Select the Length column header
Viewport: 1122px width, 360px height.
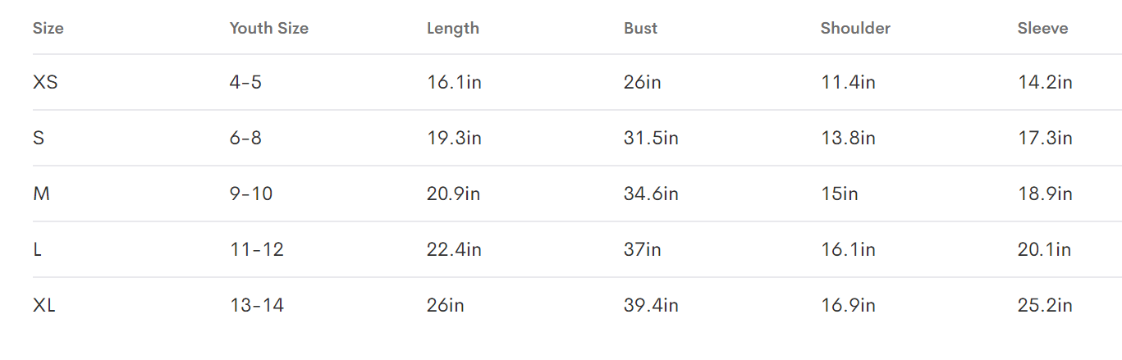click(x=452, y=28)
